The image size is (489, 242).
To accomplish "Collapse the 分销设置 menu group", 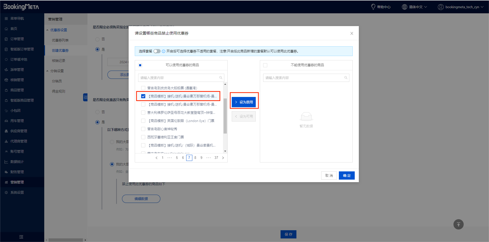I will click(47, 71).
